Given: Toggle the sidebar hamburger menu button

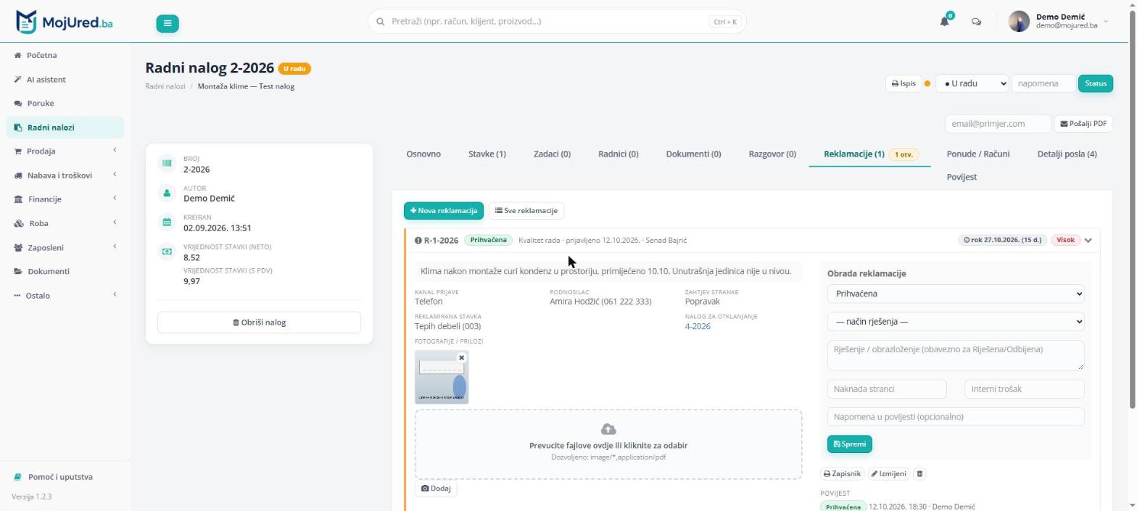Looking at the screenshot, I should (167, 23).
